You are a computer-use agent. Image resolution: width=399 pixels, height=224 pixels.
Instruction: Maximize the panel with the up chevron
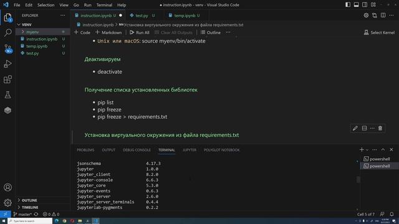coord(383,150)
